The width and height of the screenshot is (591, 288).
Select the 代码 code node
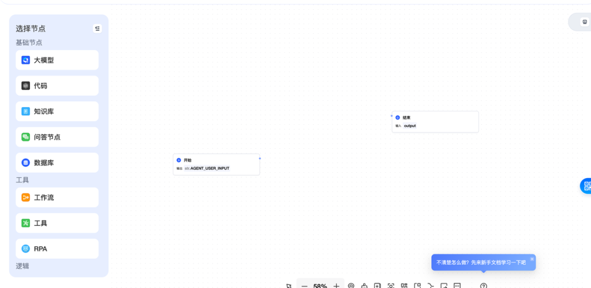coord(57,86)
